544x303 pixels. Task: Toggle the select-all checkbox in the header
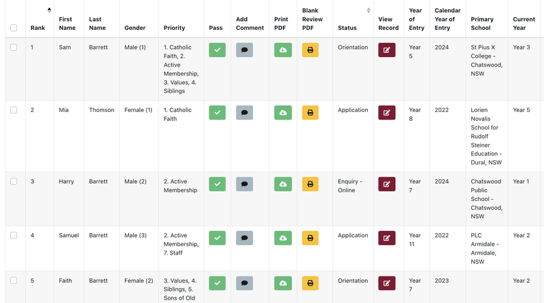pos(14,28)
